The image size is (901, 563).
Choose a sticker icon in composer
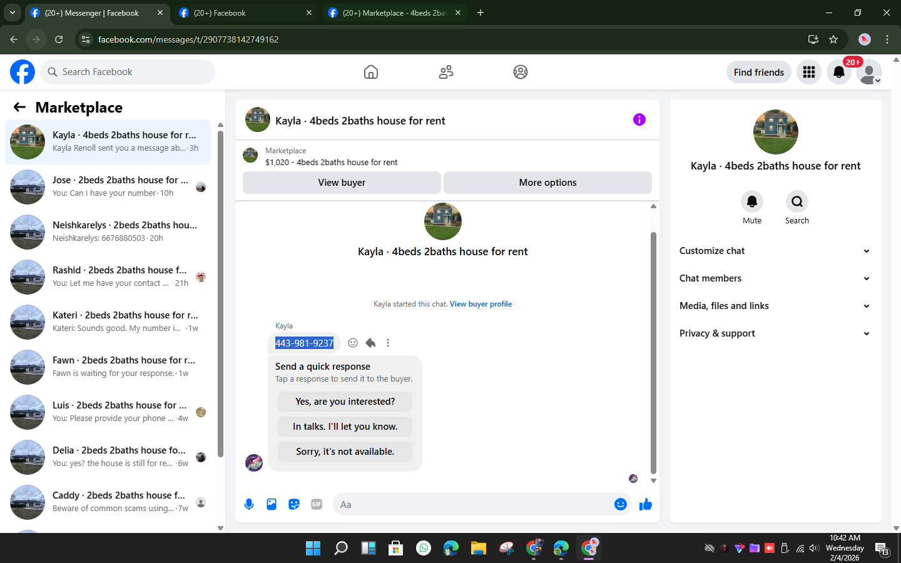pyautogui.click(x=294, y=504)
